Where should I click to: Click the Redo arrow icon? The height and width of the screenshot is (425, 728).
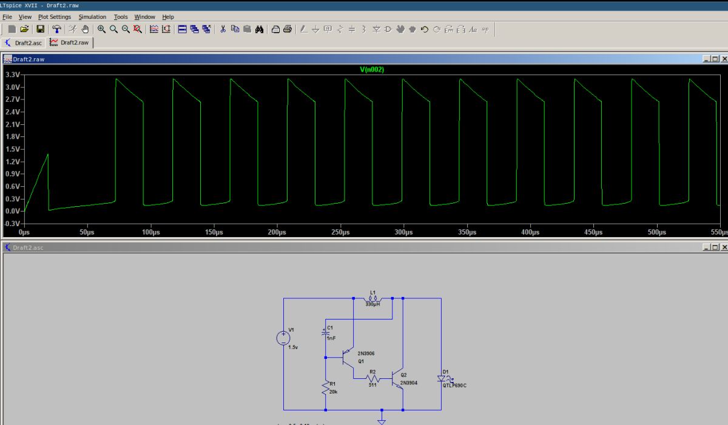tap(437, 29)
